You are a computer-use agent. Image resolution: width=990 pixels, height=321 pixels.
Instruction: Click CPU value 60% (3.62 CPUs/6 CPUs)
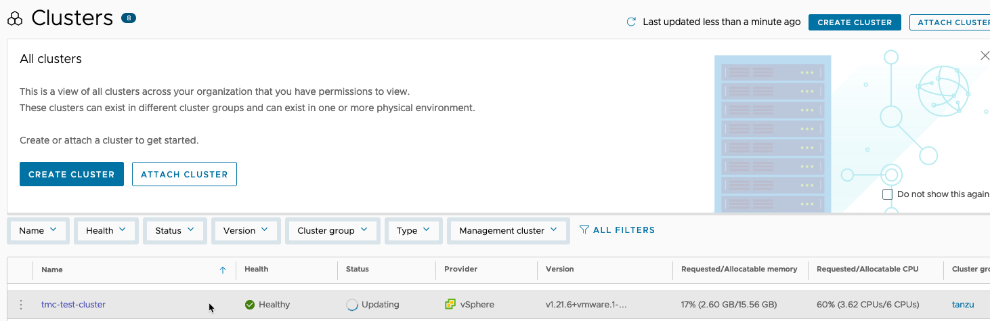(x=867, y=305)
